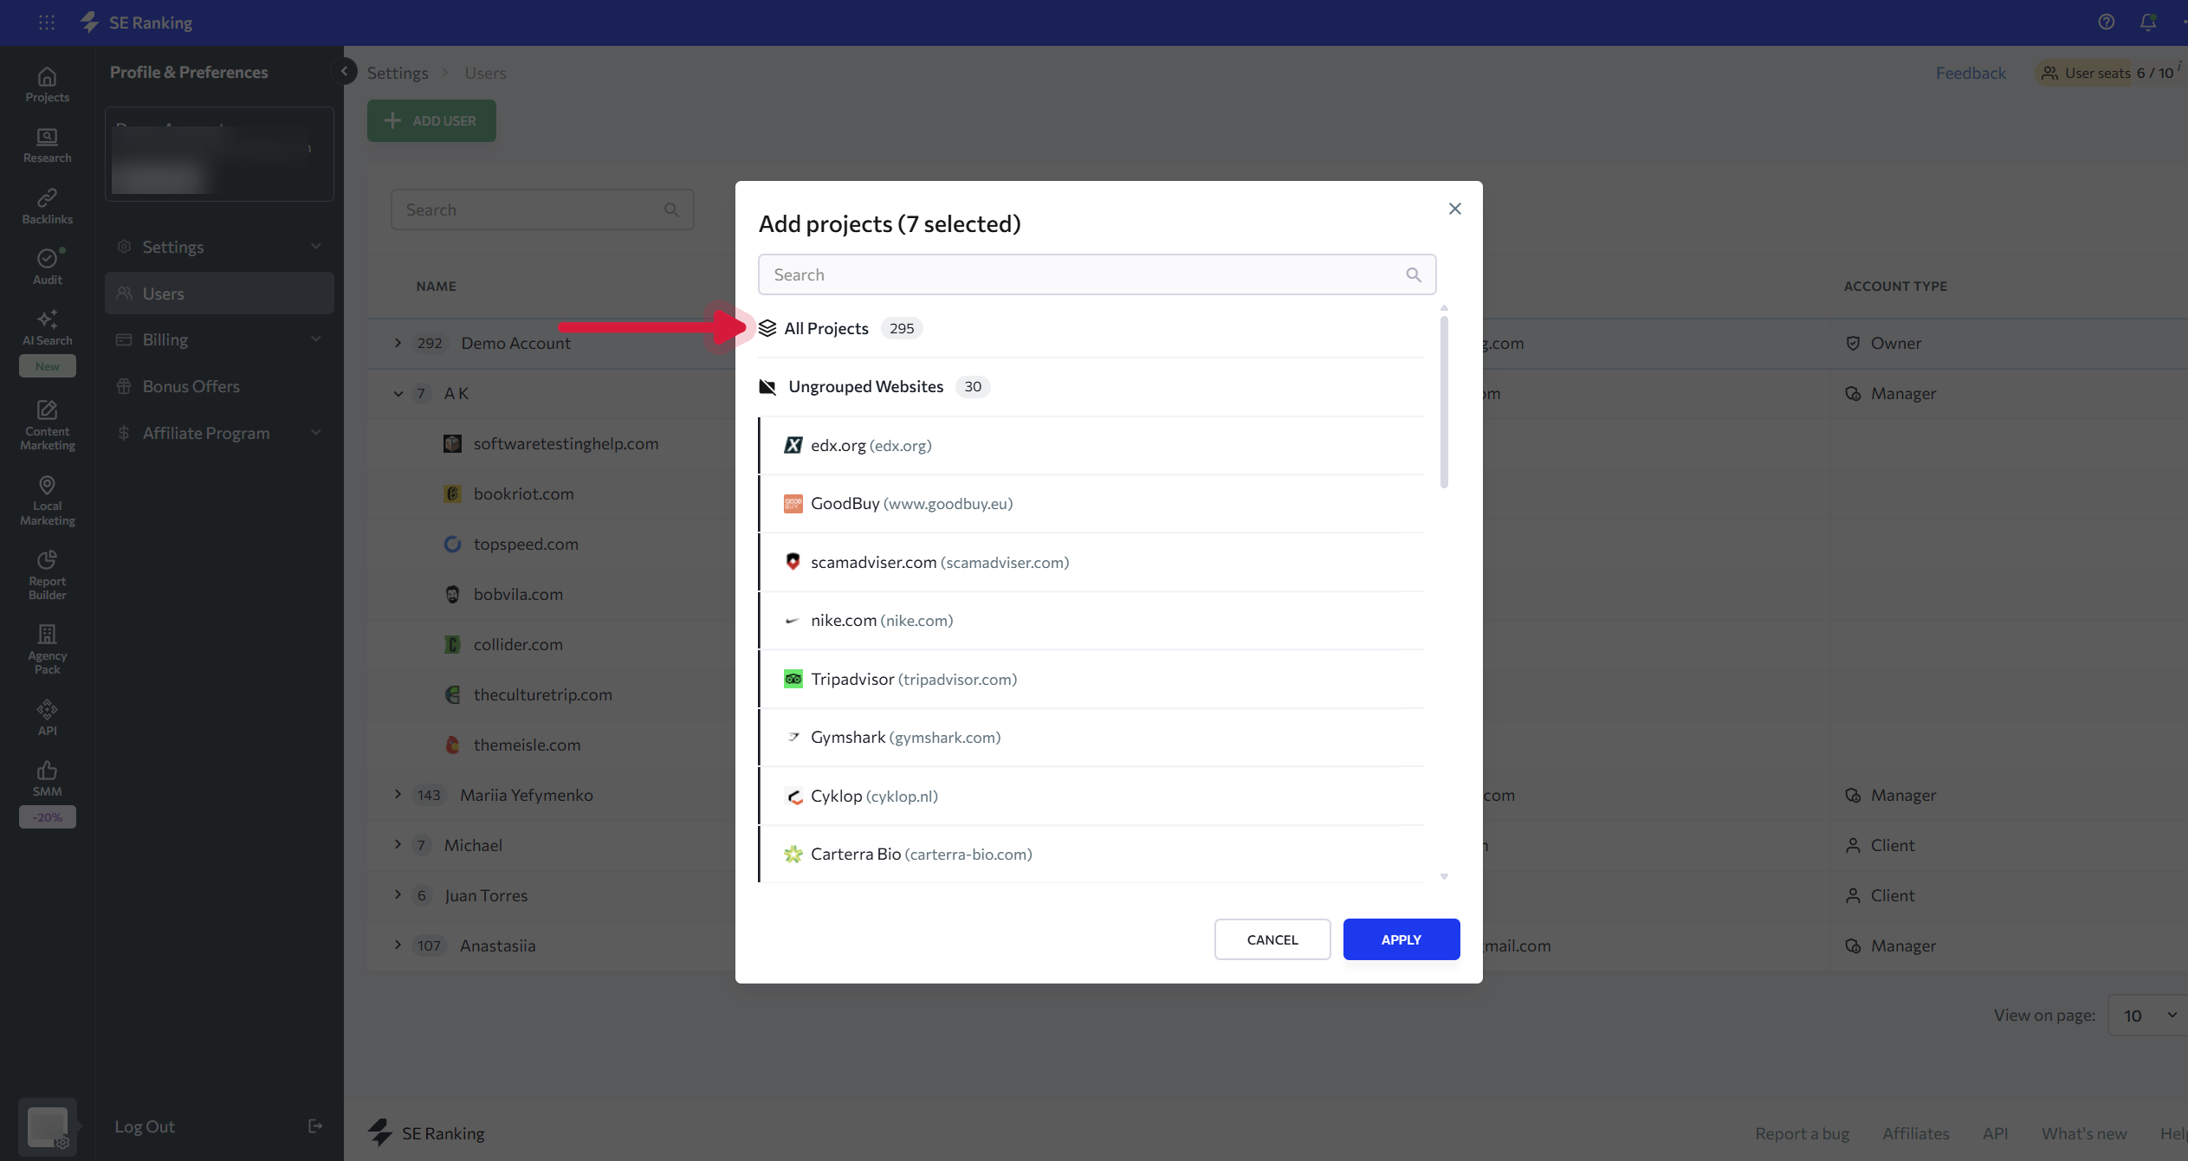Close the Add projects dialog

1455,209
